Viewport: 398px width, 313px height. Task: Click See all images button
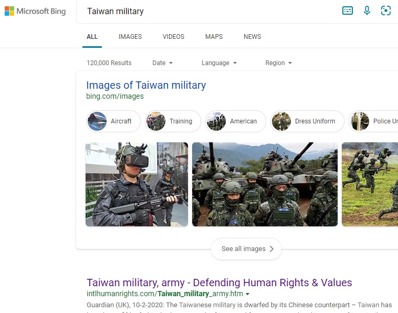click(246, 249)
